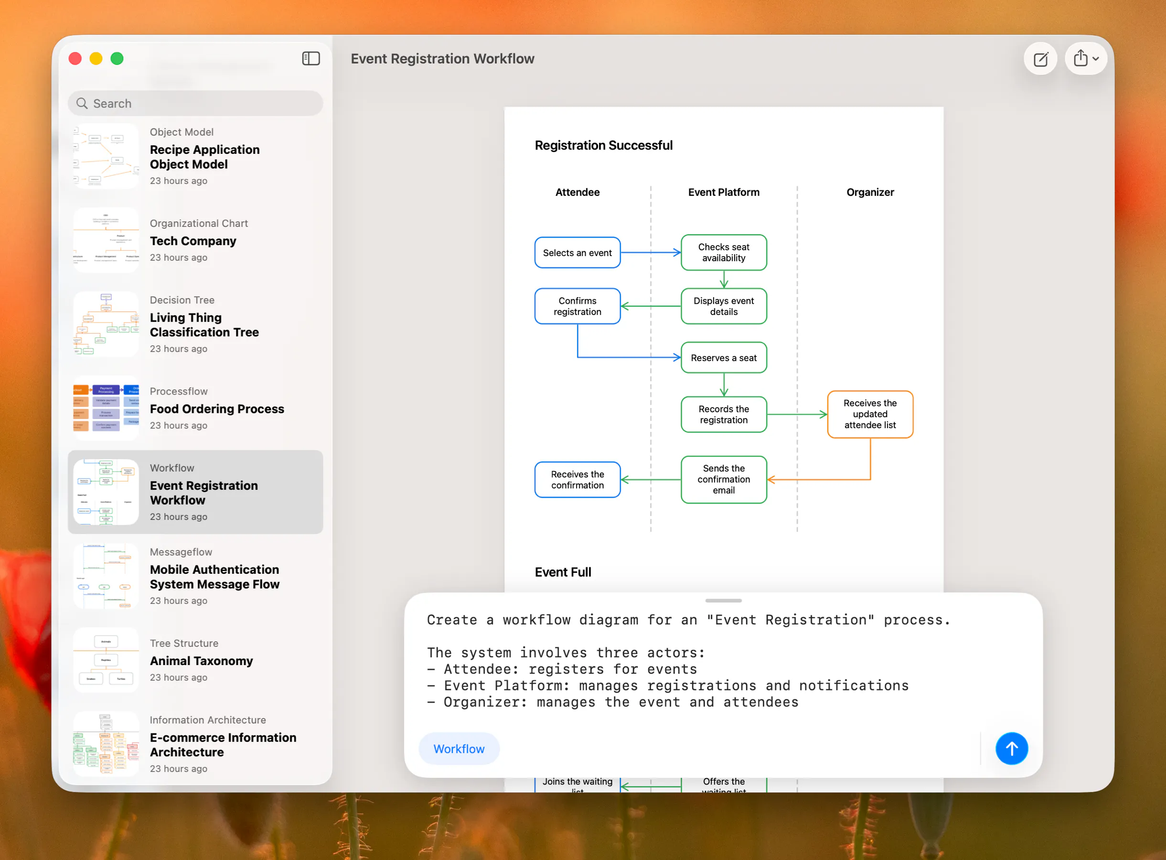Click the 'Checks seat availability' node
Screen dimensions: 1166x860
coord(724,252)
